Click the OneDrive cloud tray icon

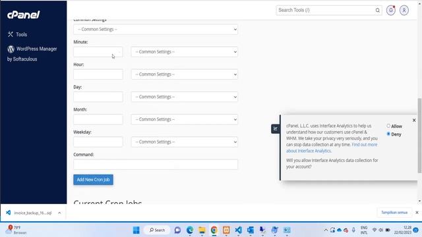click(x=340, y=230)
